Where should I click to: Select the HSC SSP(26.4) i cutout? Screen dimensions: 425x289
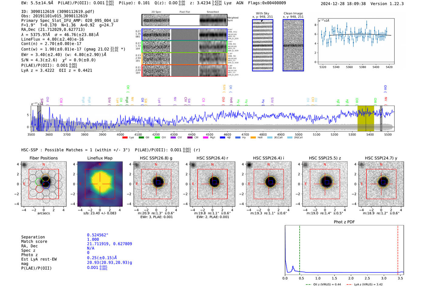tap(269, 184)
